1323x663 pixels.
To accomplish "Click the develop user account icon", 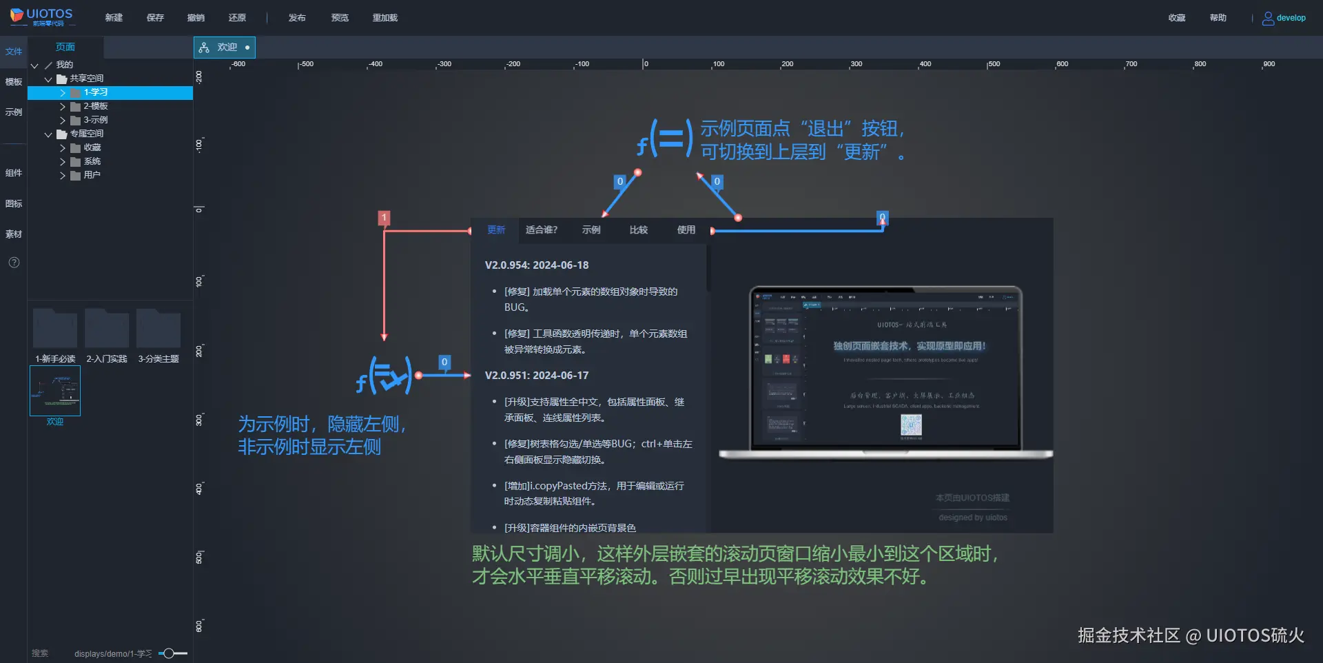I will tap(1268, 19).
